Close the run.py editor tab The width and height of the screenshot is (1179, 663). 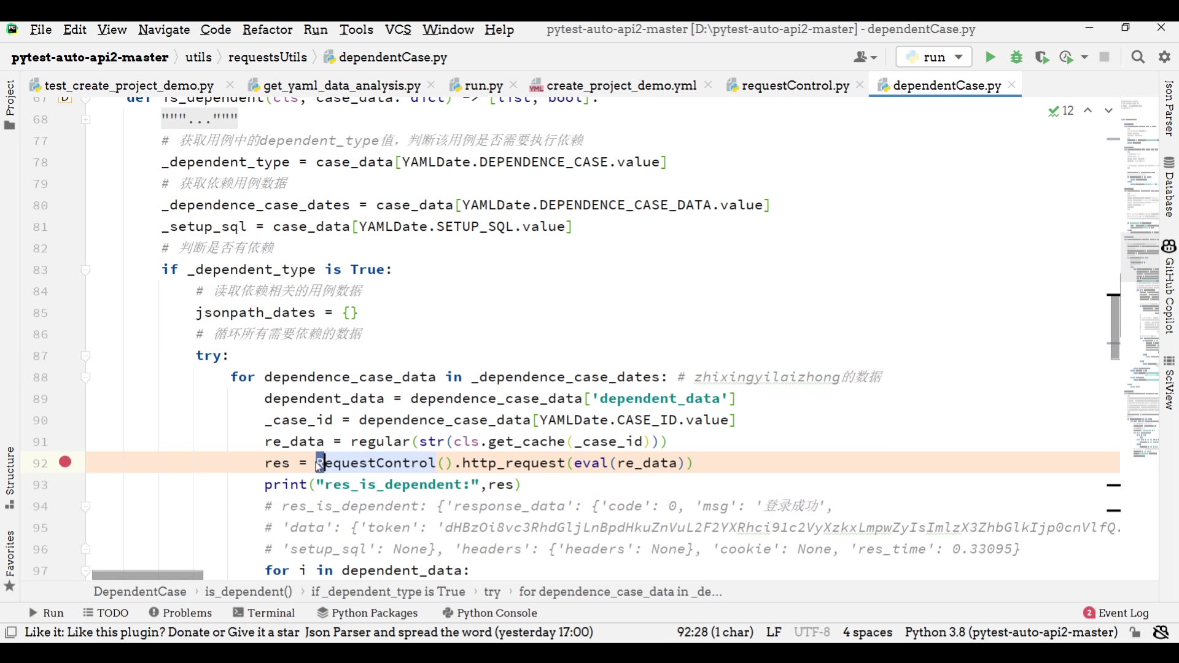[x=513, y=85]
